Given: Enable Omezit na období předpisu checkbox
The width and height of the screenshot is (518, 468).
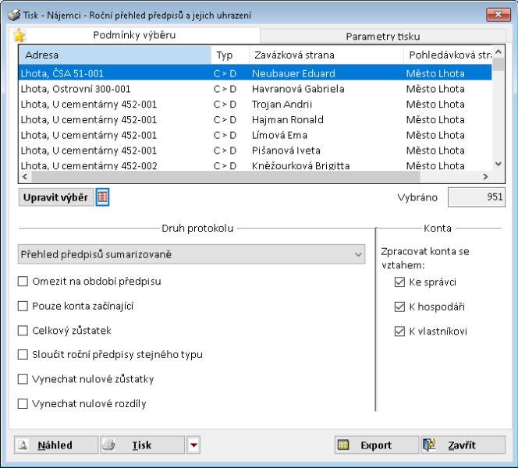Looking at the screenshot, I should (23, 282).
